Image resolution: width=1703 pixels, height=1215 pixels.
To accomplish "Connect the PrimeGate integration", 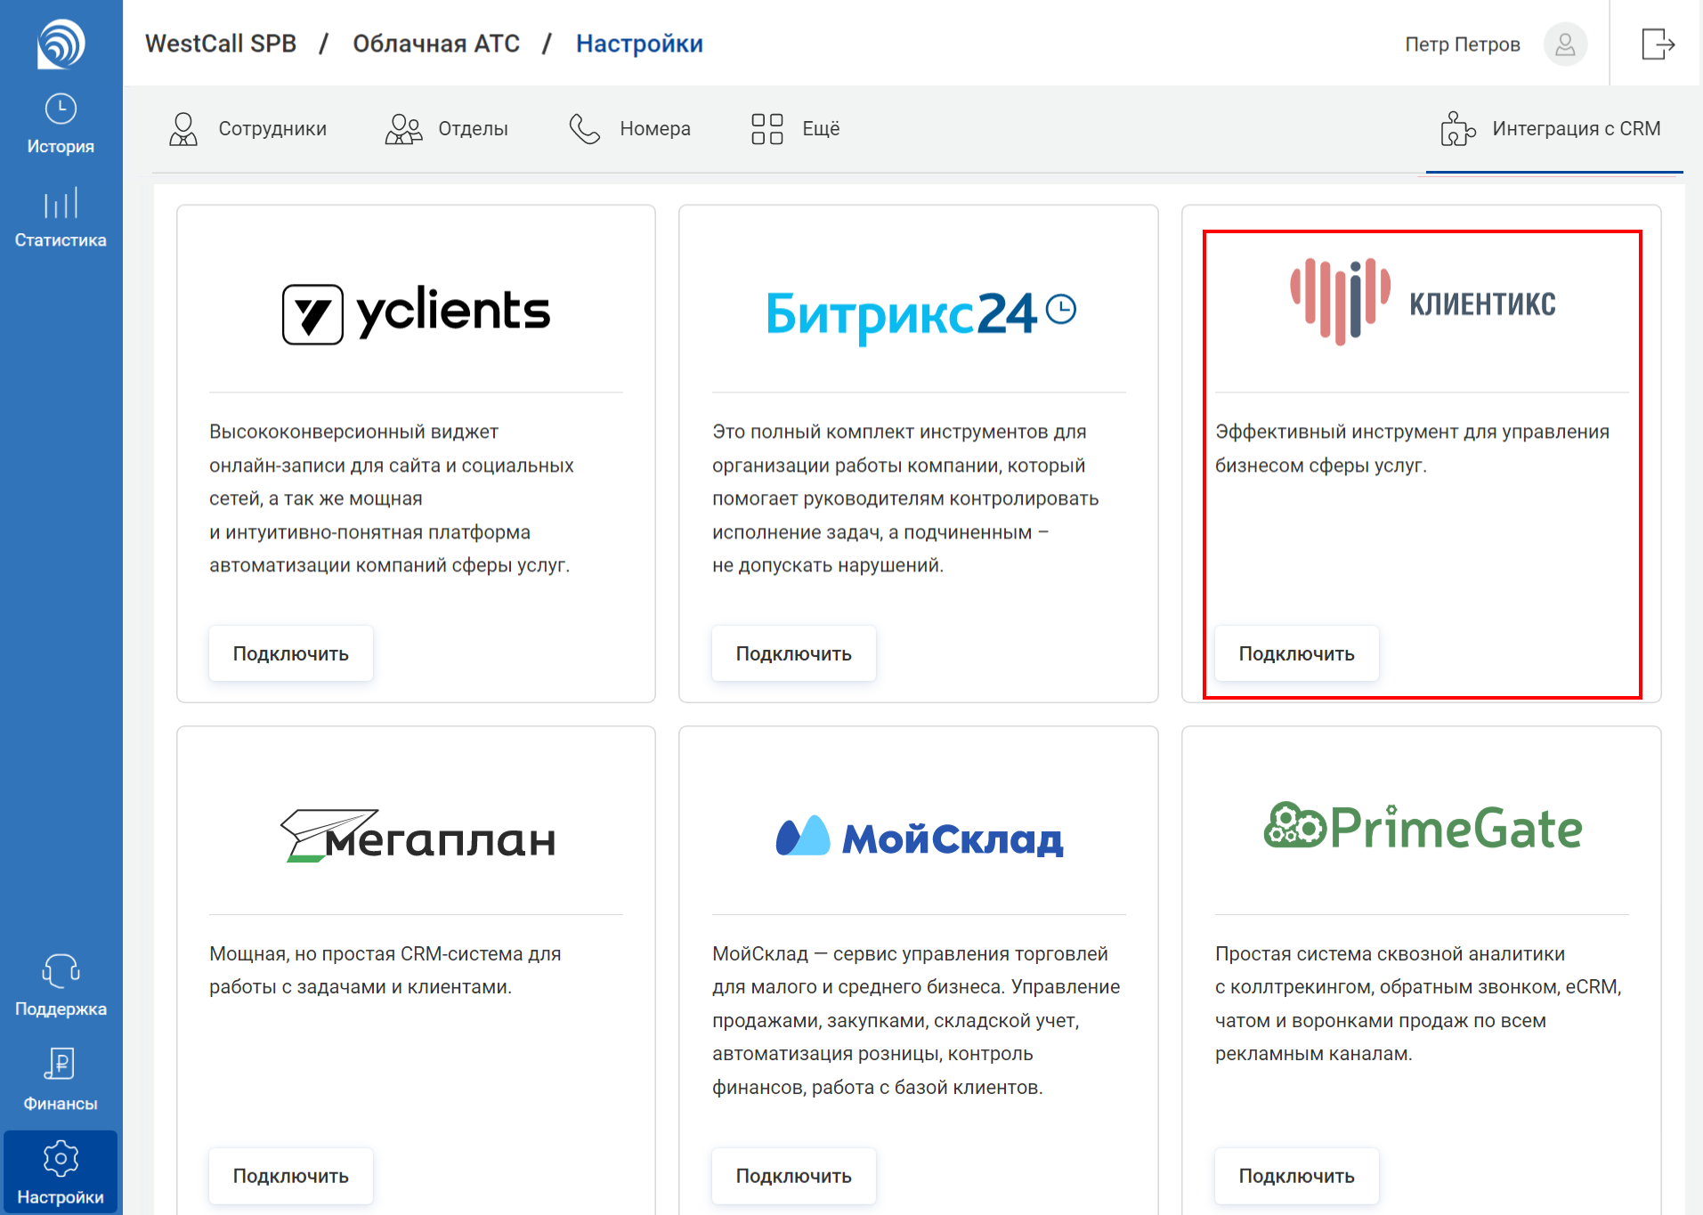I will pyautogui.click(x=1297, y=1176).
